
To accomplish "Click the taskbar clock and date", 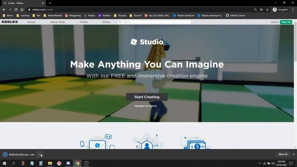I will click(281, 163).
